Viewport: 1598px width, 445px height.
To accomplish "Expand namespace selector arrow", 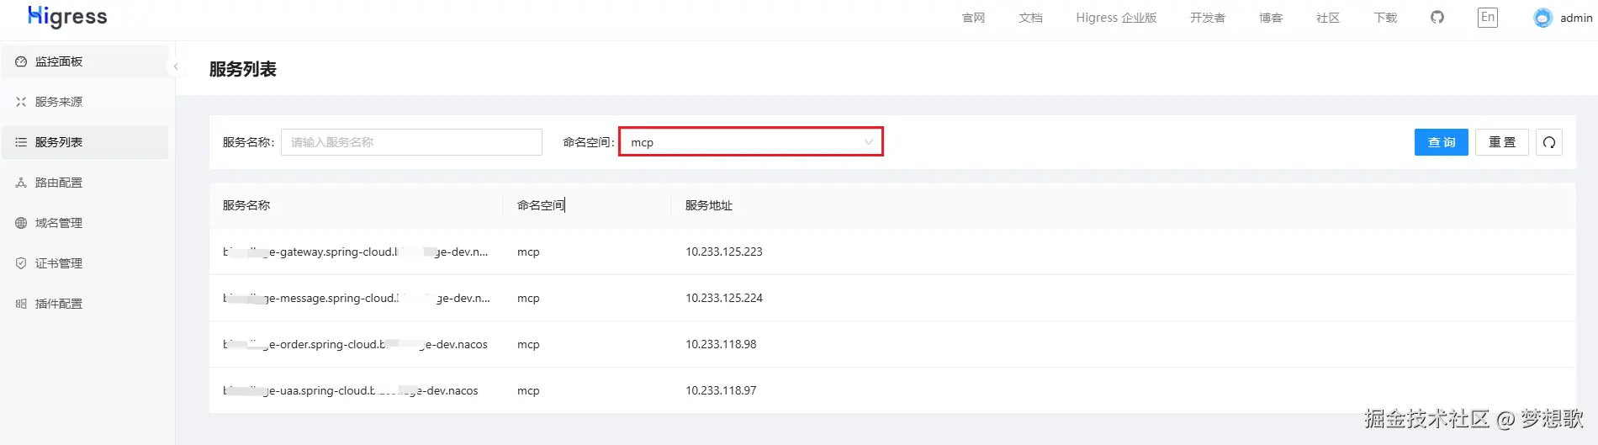I will 869,142.
